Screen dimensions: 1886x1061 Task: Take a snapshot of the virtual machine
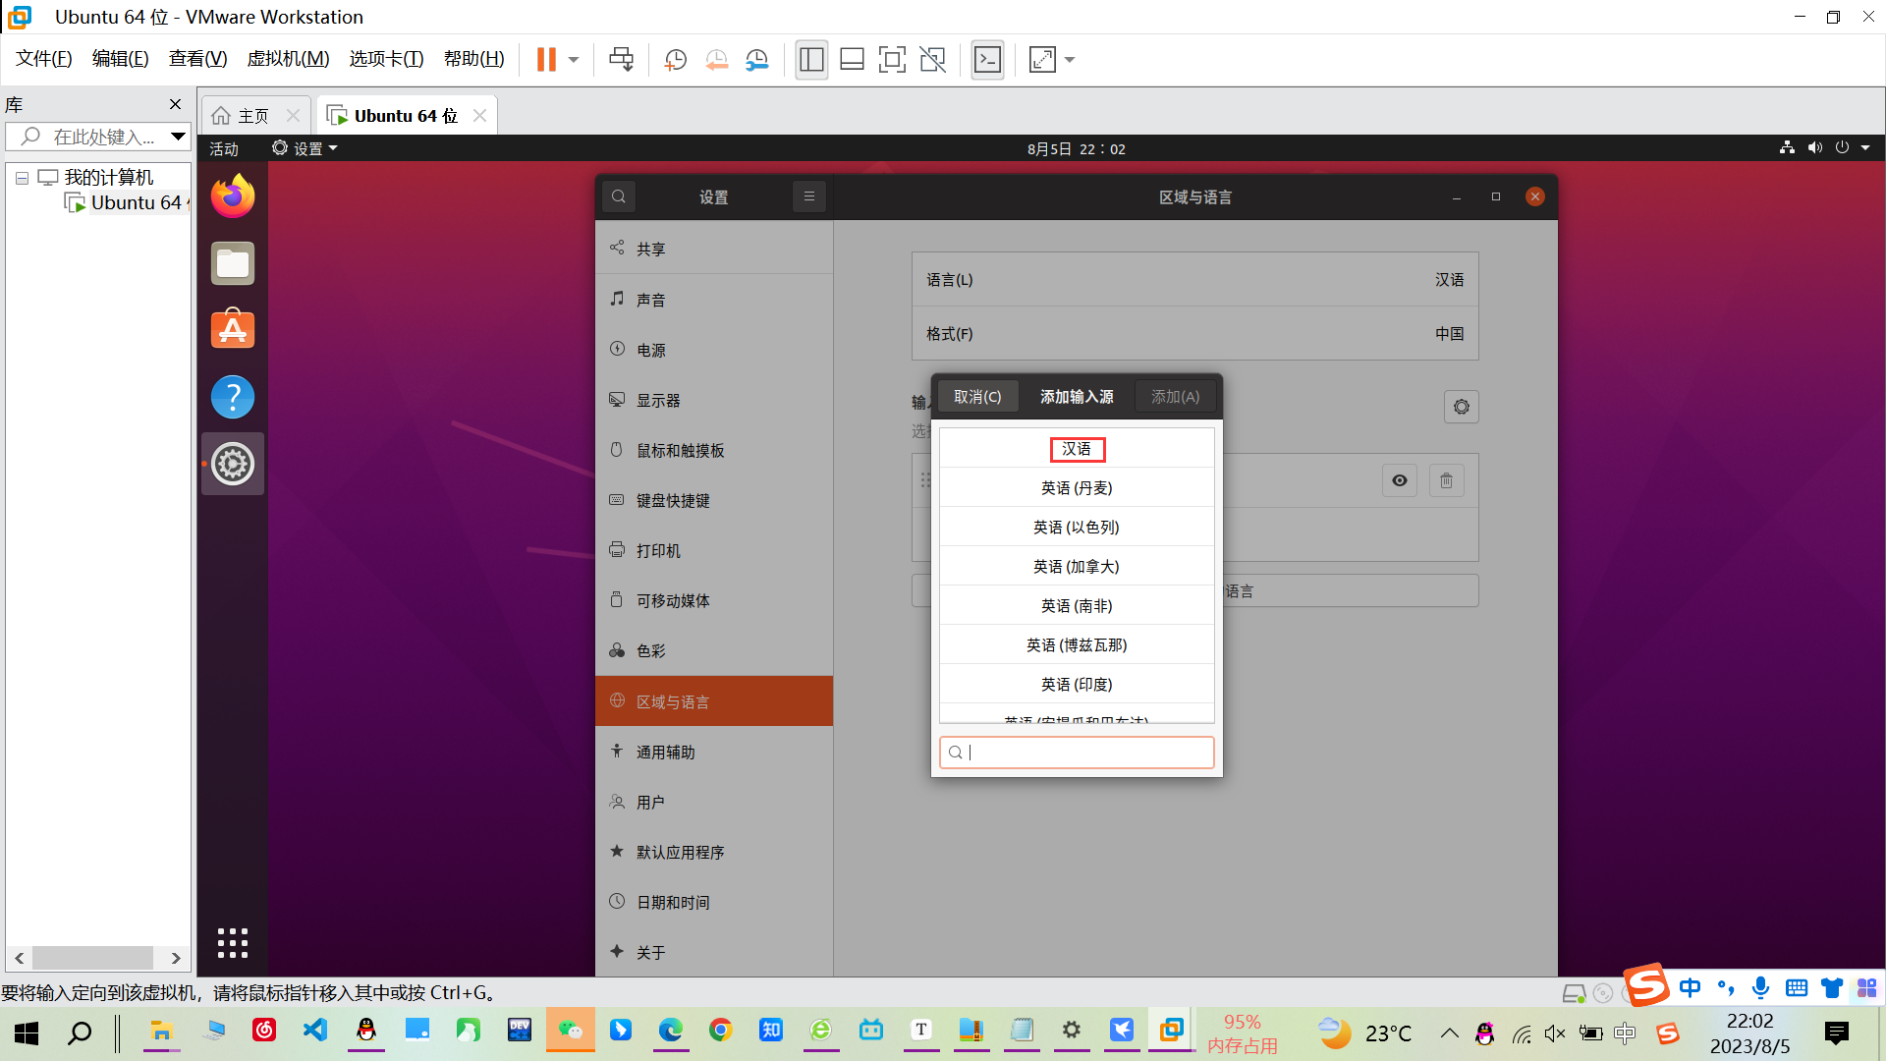coord(676,60)
